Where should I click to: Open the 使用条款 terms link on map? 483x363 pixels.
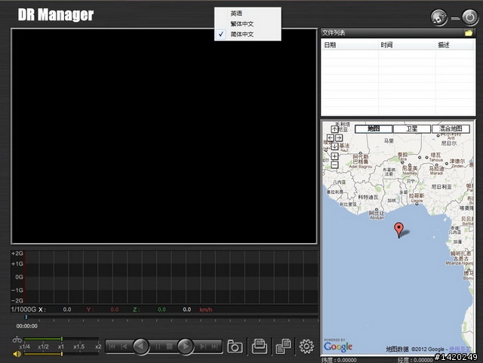click(460, 349)
